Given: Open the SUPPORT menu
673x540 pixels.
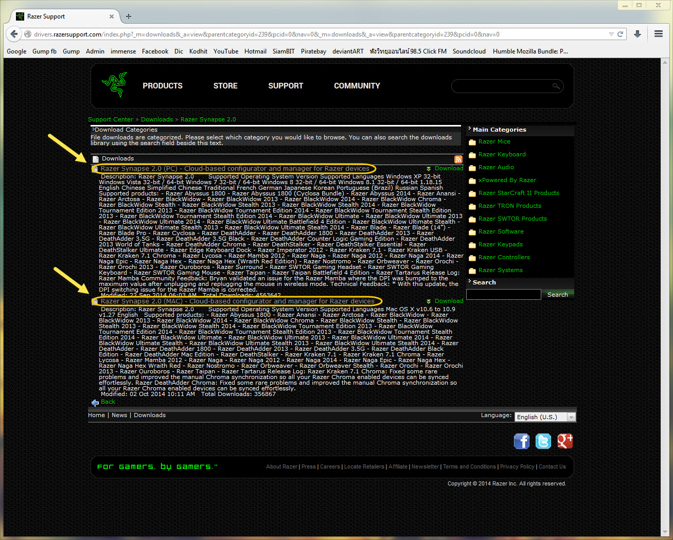Looking at the screenshot, I should (286, 86).
